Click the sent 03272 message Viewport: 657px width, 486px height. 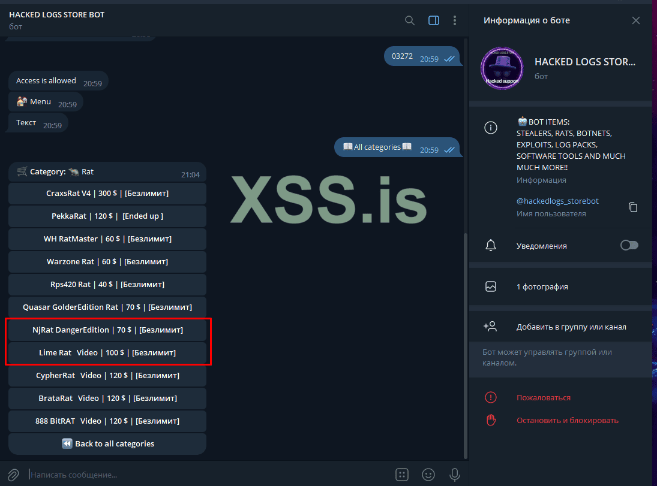point(422,56)
